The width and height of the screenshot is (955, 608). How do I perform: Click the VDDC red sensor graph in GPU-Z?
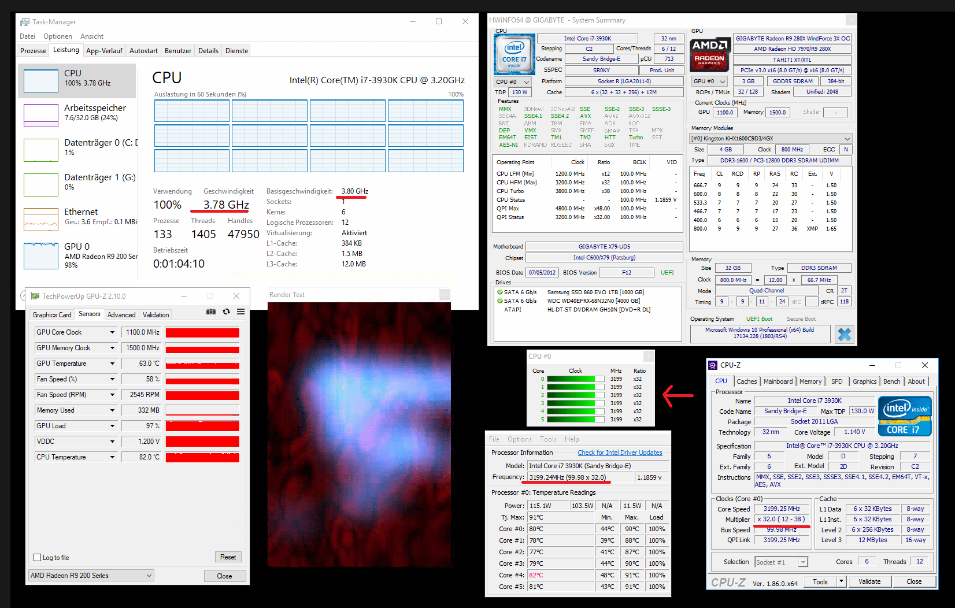202,442
